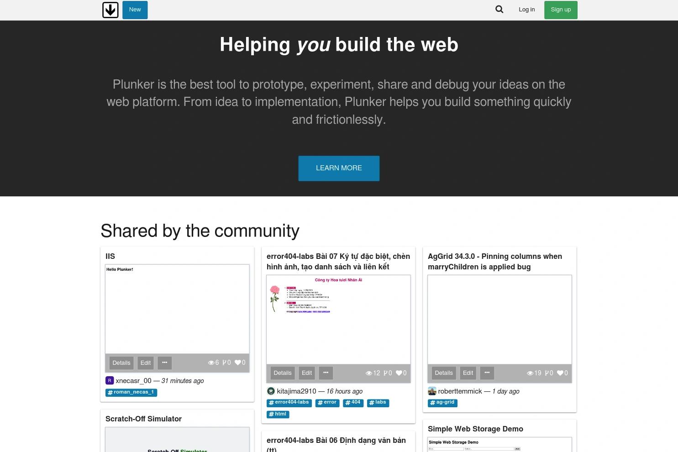Select the error404-labs tag

[x=289, y=403]
